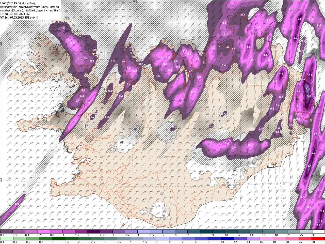
Task: Pick the grey-green 3–3.5 rain legend swatch
Action: pyautogui.click(x=110, y=239)
